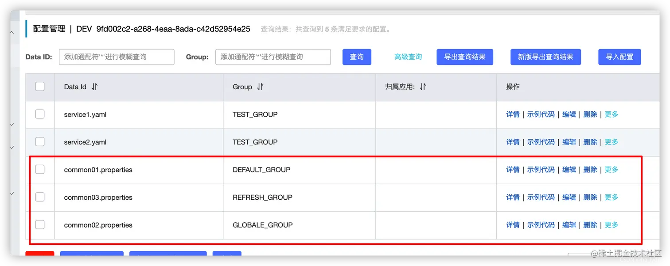This screenshot has height=266, width=670.
Task: Check the service2.yaml row checkbox
Action: point(40,142)
